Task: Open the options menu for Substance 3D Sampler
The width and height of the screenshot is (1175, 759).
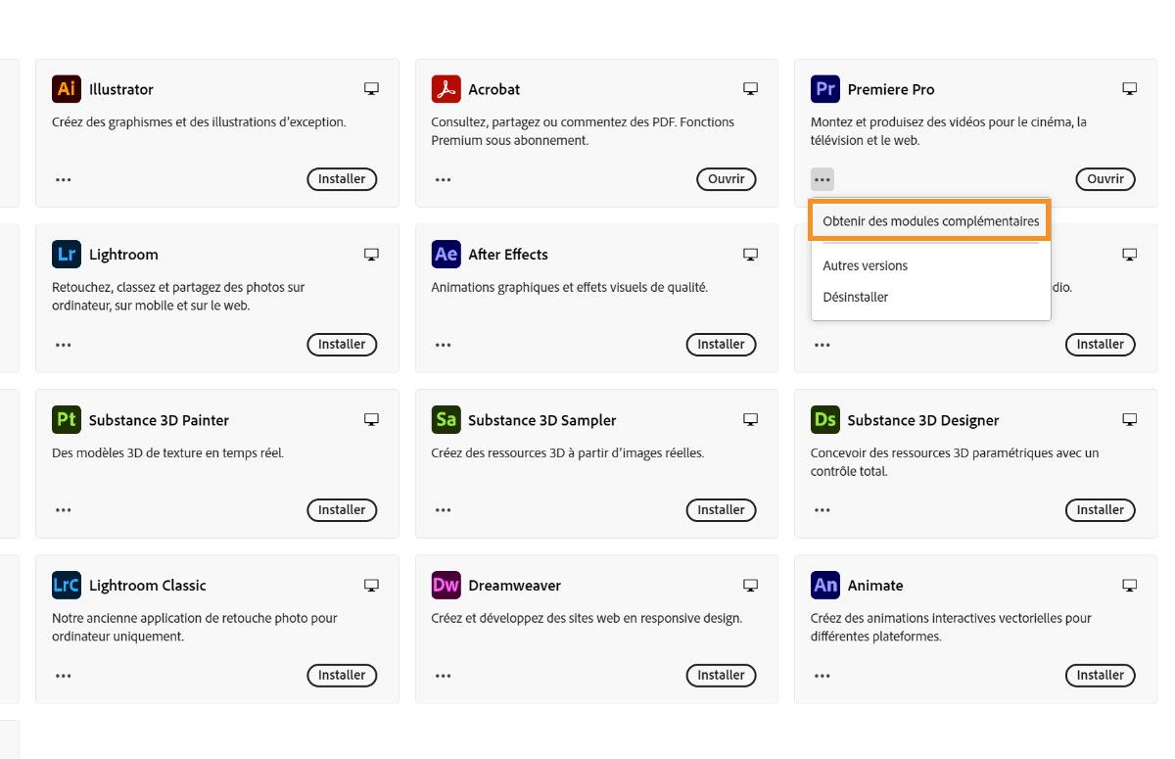Action: [x=443, y=509]
